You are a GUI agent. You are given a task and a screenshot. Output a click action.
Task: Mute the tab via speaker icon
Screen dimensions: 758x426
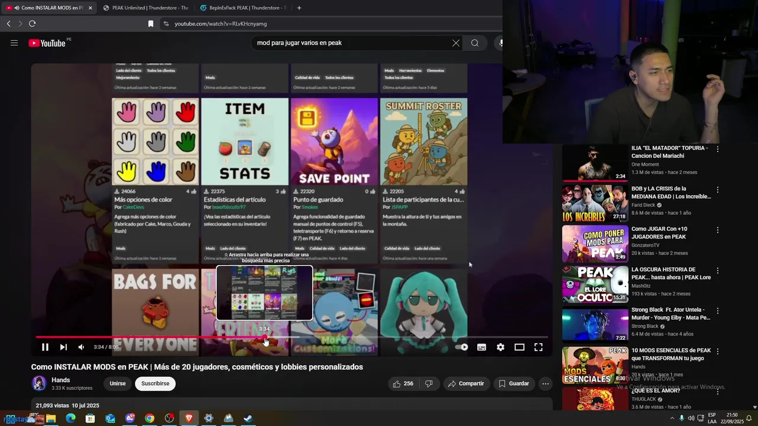(x=16, y=8)
